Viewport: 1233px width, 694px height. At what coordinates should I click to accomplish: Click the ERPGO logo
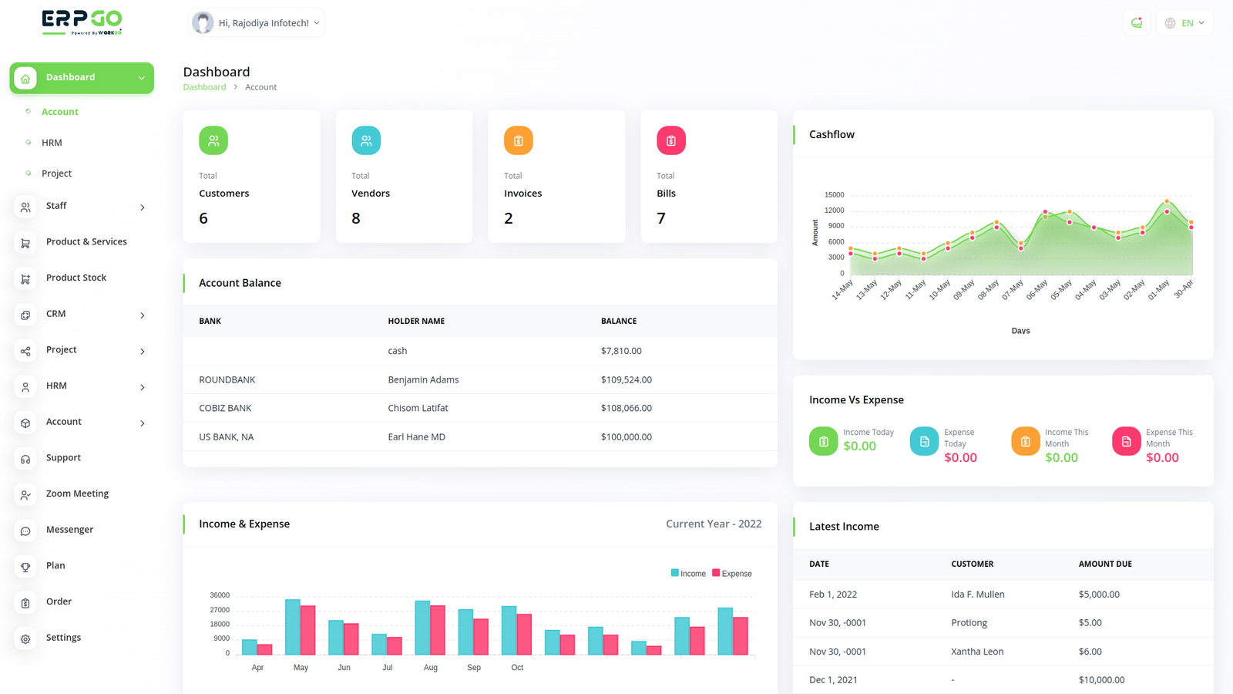click(x=82, y=22)
